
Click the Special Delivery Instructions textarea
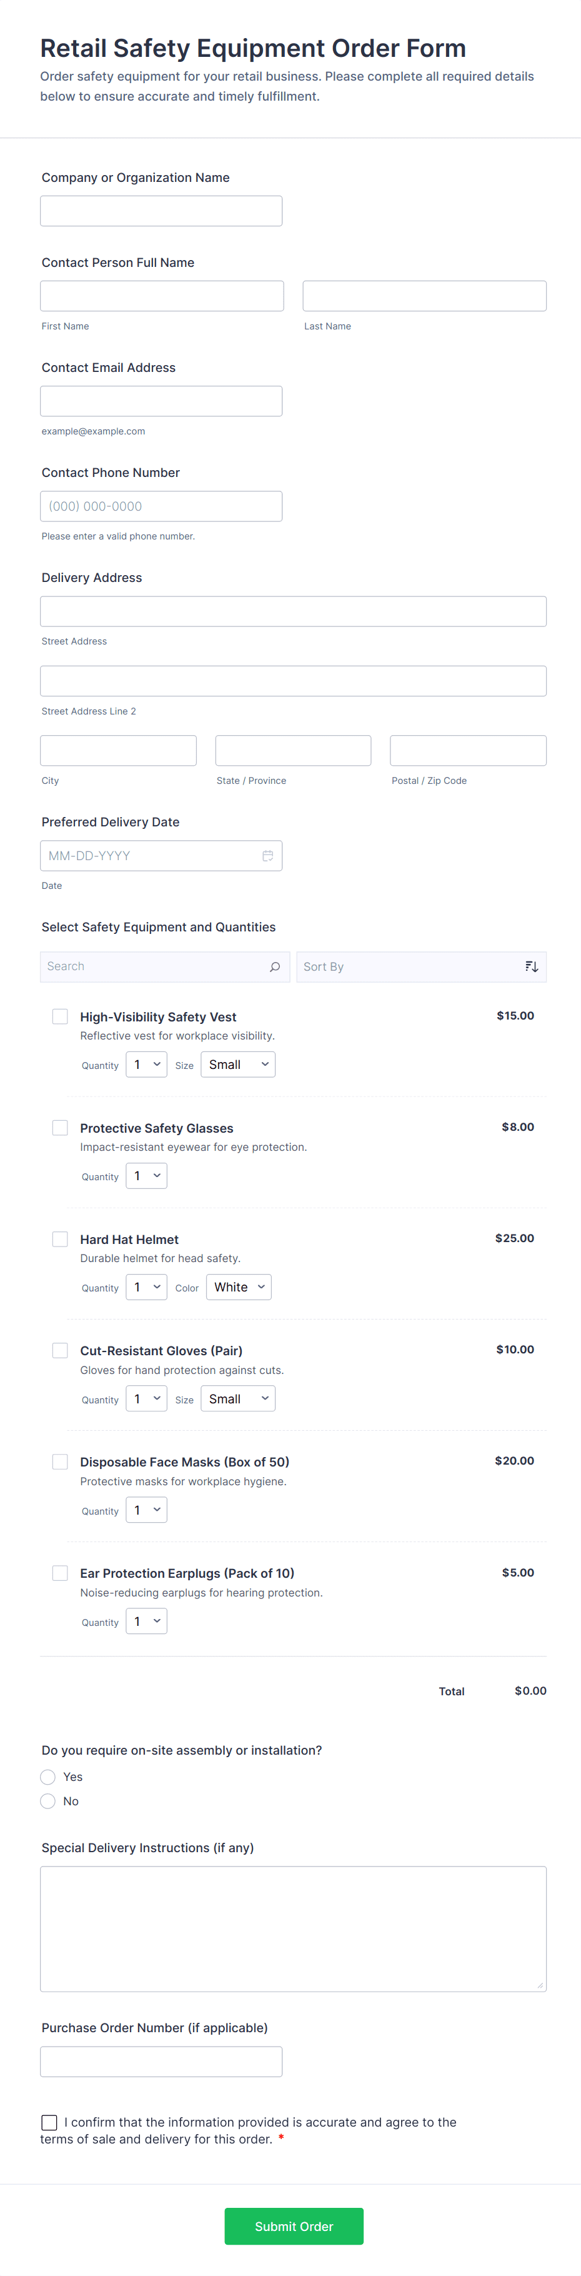[292, 1929]
